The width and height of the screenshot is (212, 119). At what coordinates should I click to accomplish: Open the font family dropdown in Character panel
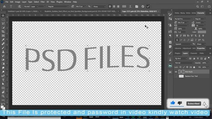(x=184, y=19)
